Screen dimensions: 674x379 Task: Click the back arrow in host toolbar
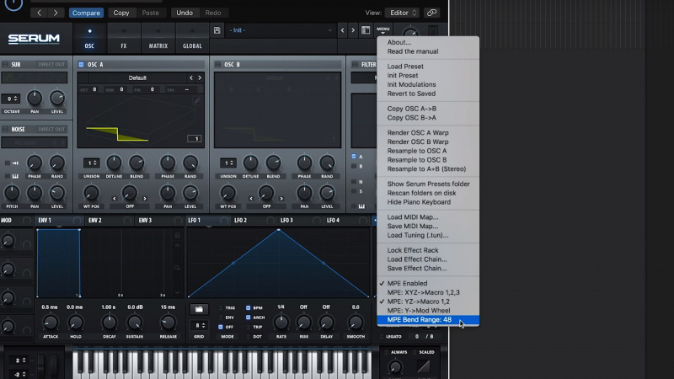click(x=39, y=13)
